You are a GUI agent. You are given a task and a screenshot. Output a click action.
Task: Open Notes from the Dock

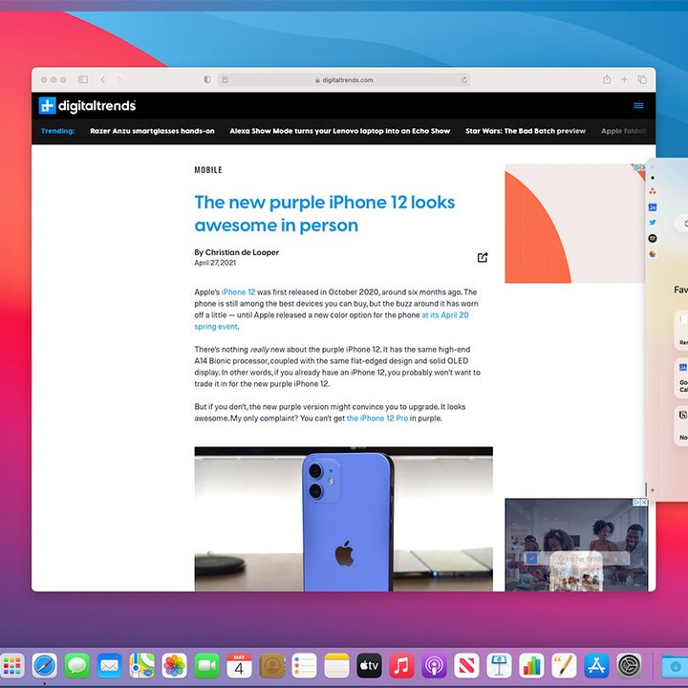pyautogui.click(x=336, y=666)
